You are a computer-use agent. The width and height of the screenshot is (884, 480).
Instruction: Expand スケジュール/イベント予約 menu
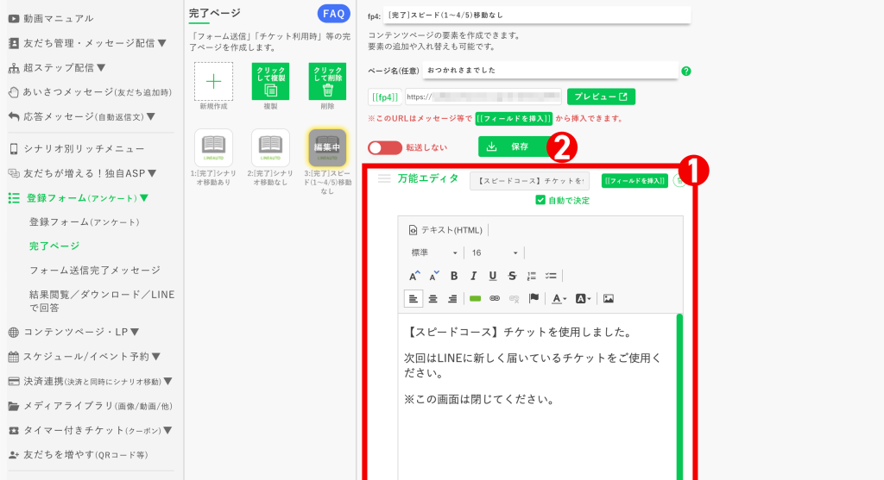[x=85, y=357]
